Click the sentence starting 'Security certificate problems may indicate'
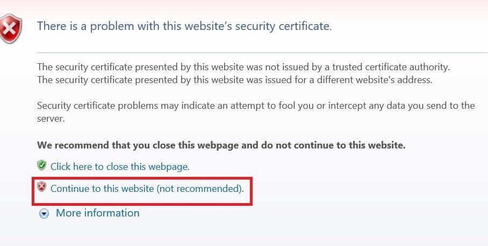 pos(255,106)
